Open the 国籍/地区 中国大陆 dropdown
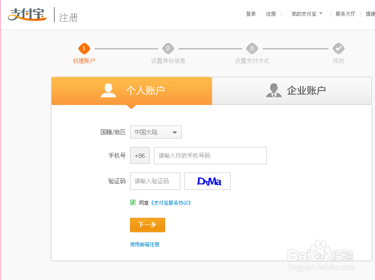 pos(156,132)
